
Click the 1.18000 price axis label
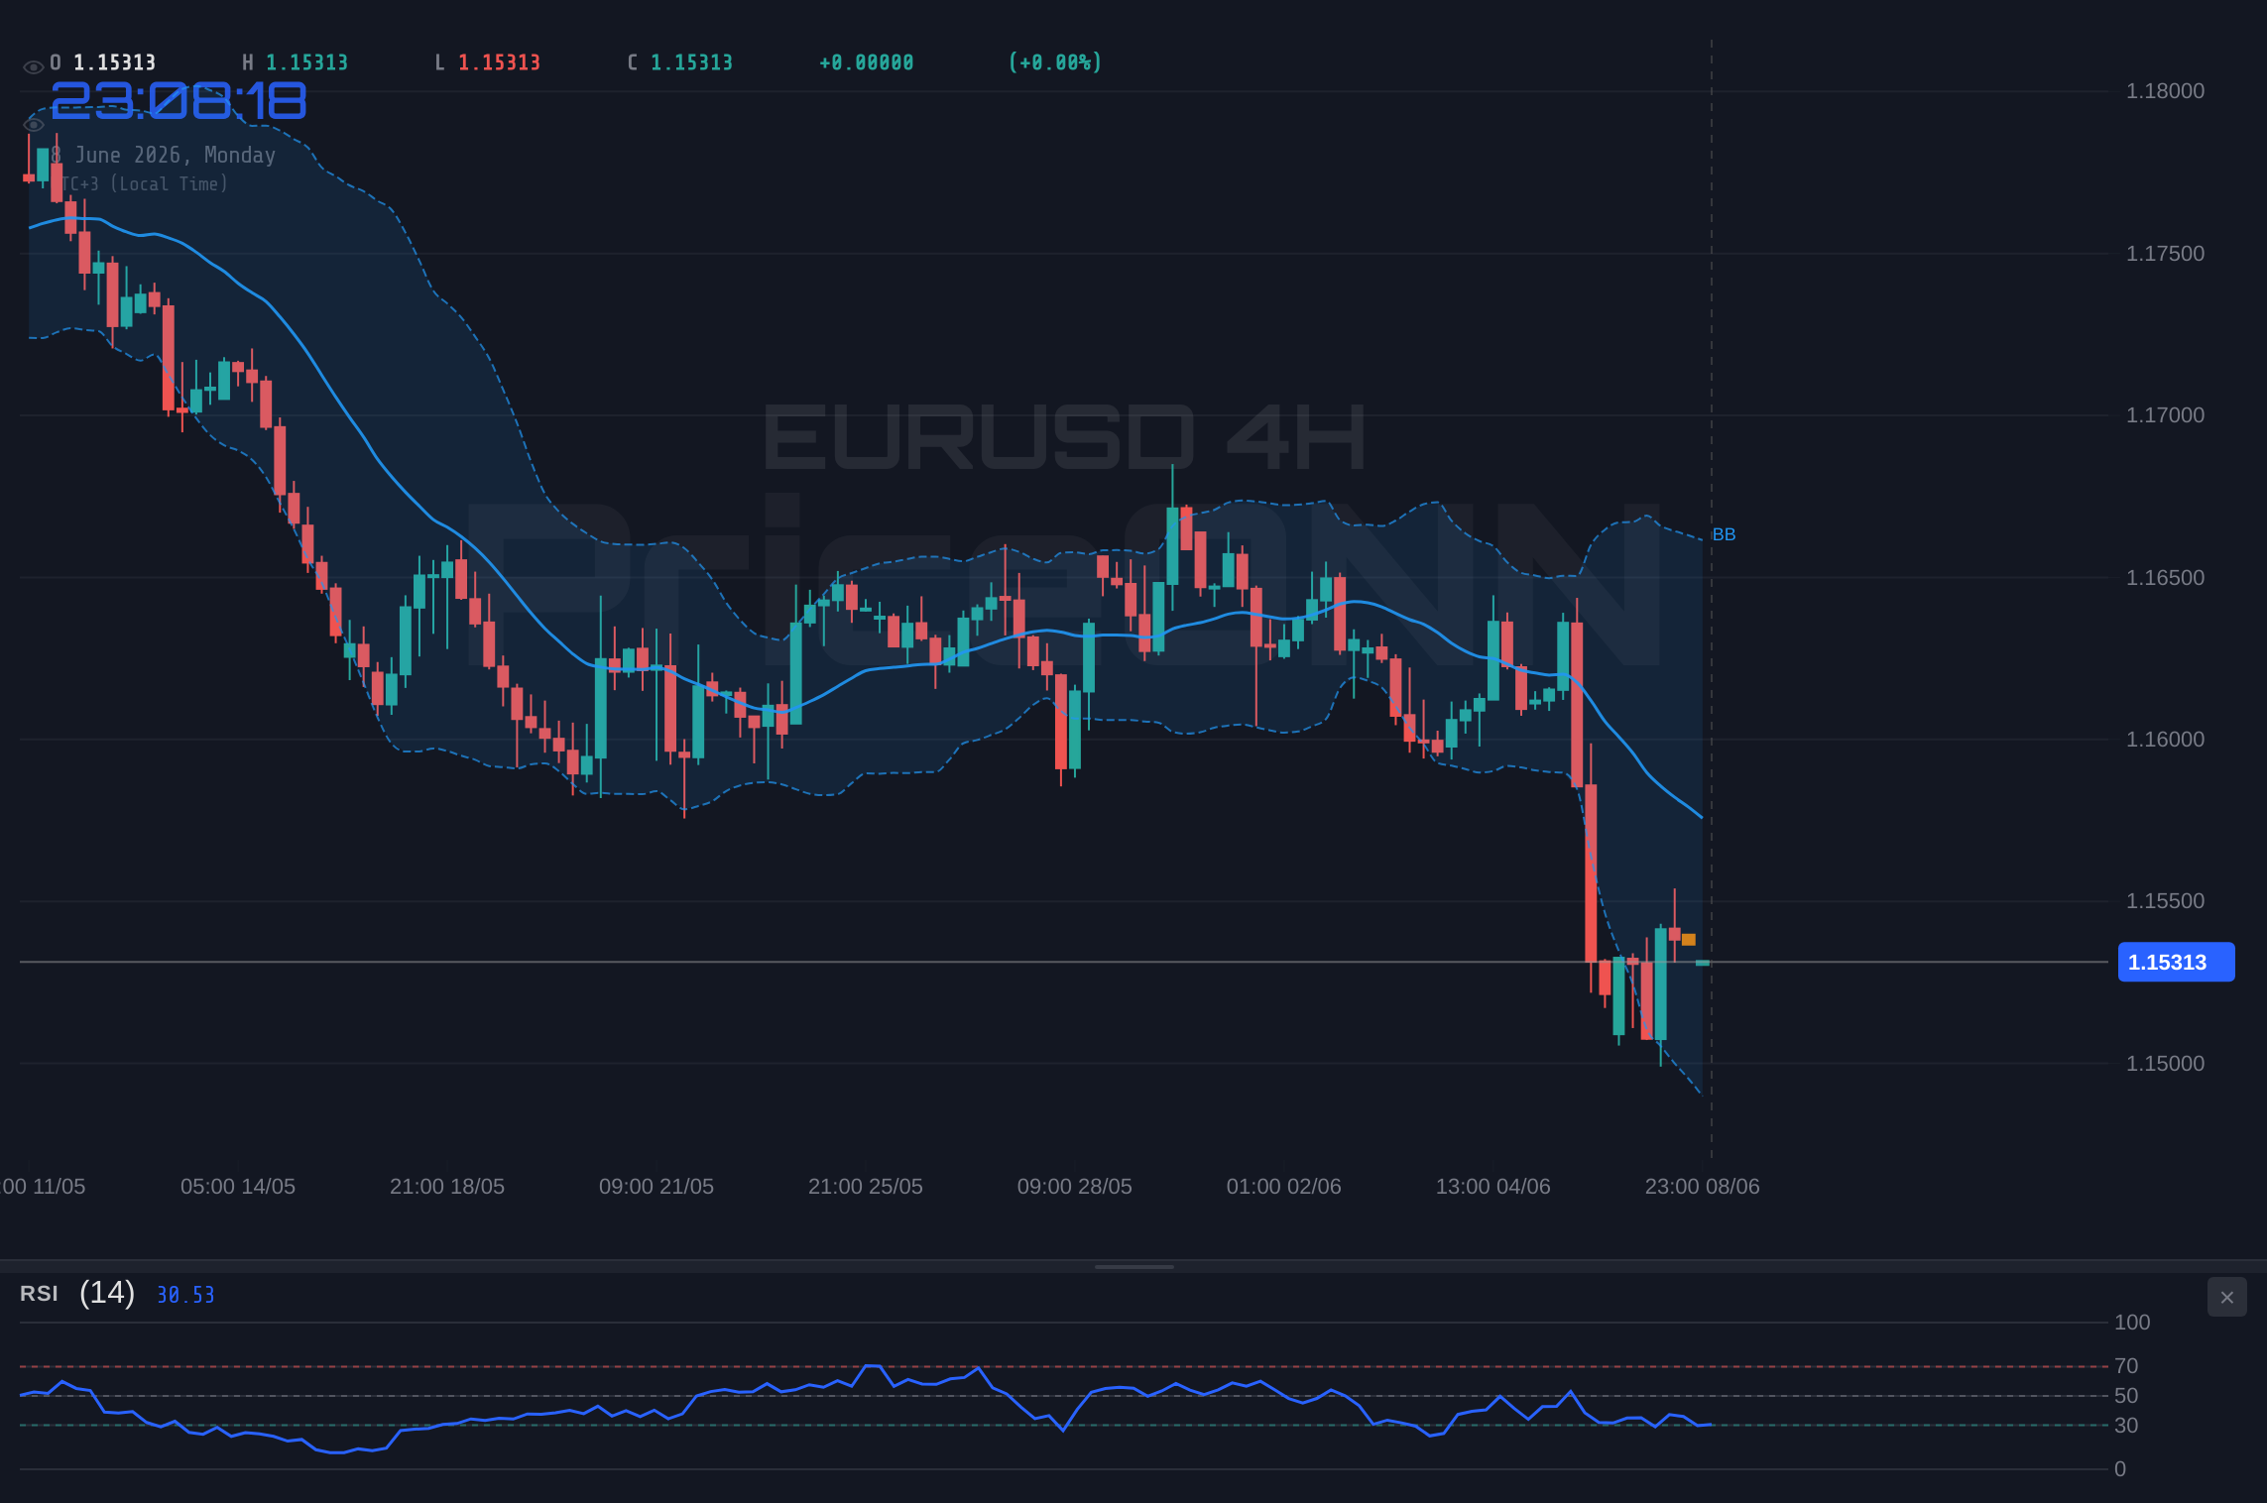point(2165,91)
